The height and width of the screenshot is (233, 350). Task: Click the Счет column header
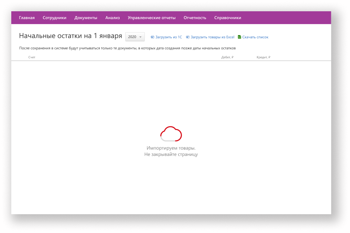point(32,57)
